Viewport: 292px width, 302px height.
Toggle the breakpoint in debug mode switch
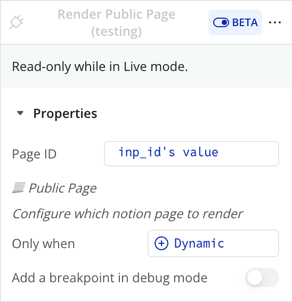(262, 277)
